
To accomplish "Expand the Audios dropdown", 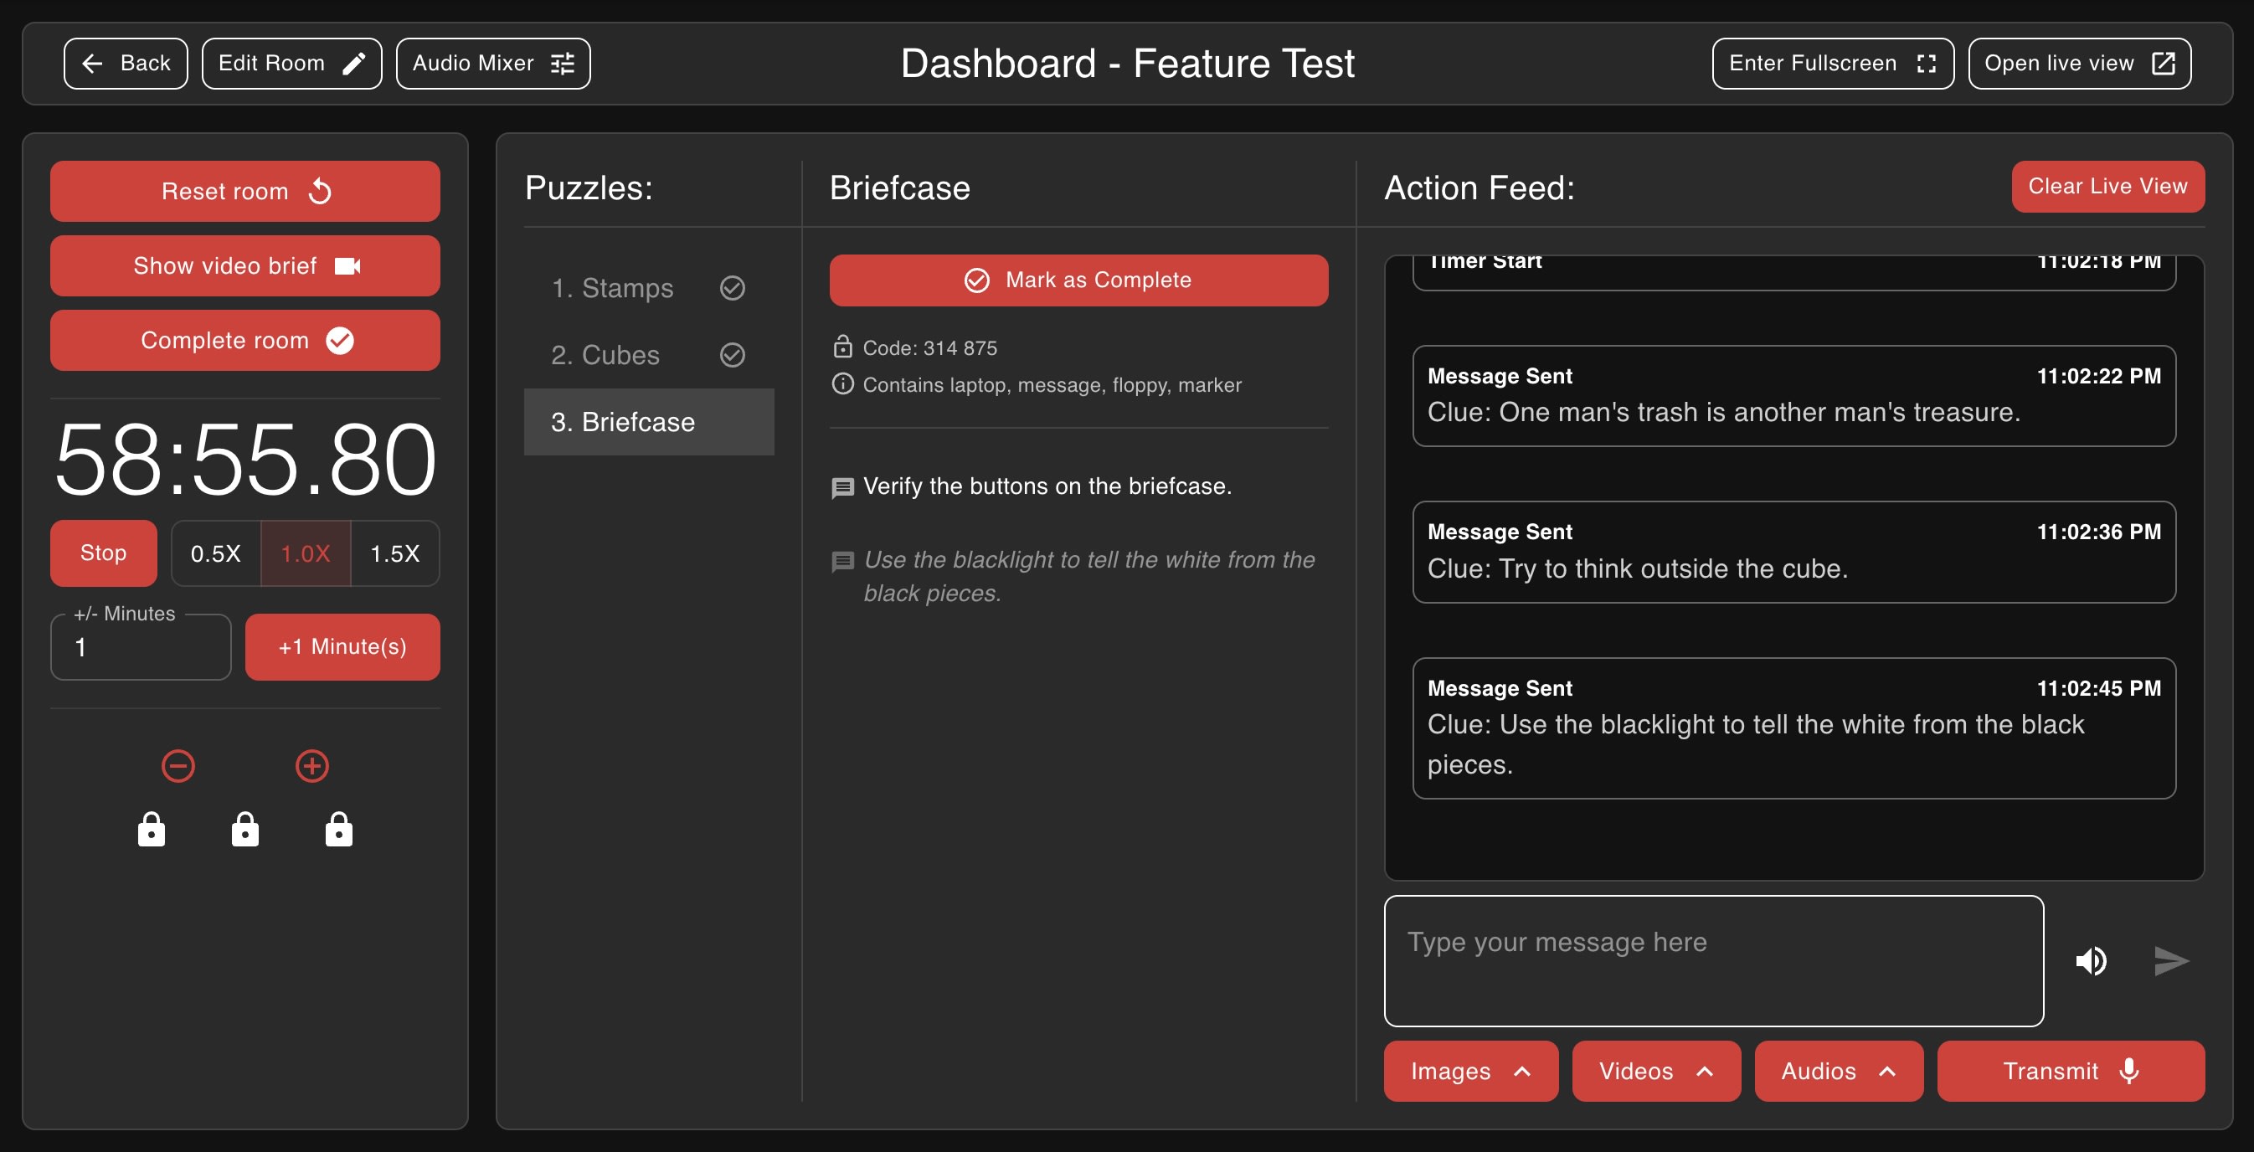I will click(x=1838, y=1071).
